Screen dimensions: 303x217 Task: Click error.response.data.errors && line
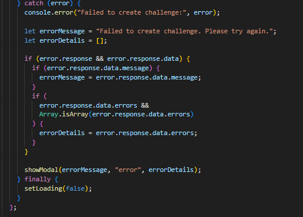(x=94, y=105)
